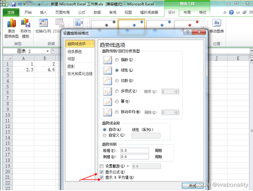Click the power trendline thumbnail icon
Screen dimensions: 253x191
(108, 102)
